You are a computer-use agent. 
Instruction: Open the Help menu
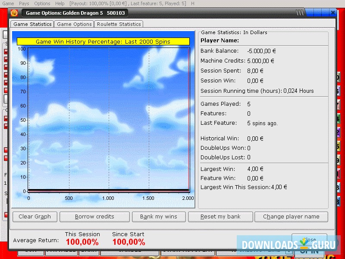click(x=60, y=3)
